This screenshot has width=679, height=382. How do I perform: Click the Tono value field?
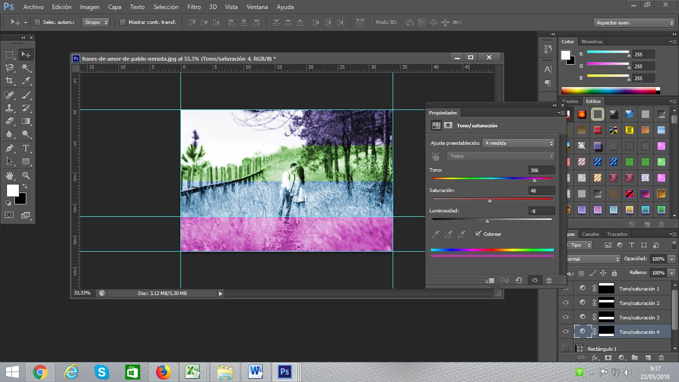point(541,170)
